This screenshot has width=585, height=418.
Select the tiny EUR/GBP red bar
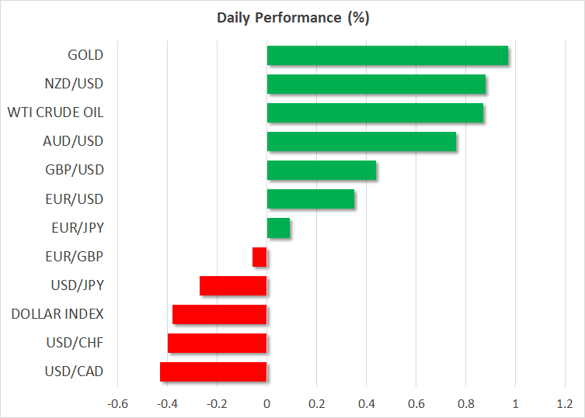[259, 257]
